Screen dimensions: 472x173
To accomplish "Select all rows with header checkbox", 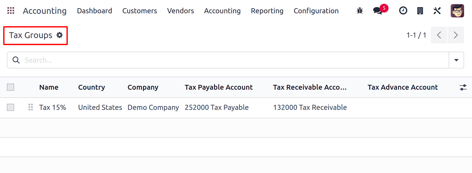I will pos(11,87).
